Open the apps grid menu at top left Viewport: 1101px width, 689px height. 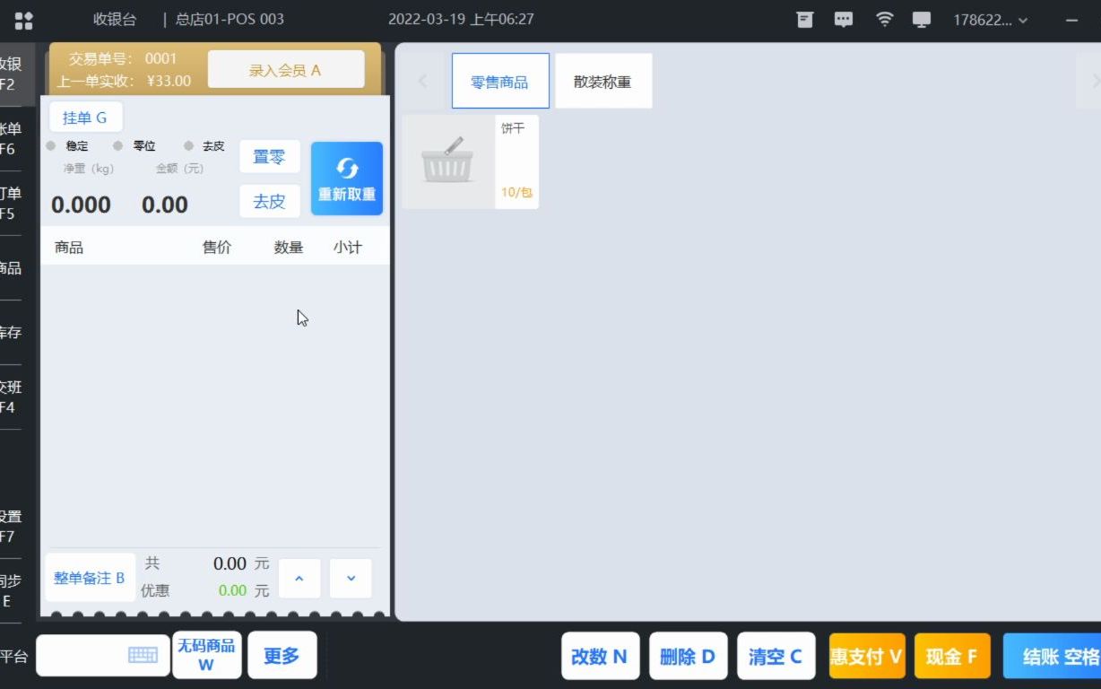23,19
